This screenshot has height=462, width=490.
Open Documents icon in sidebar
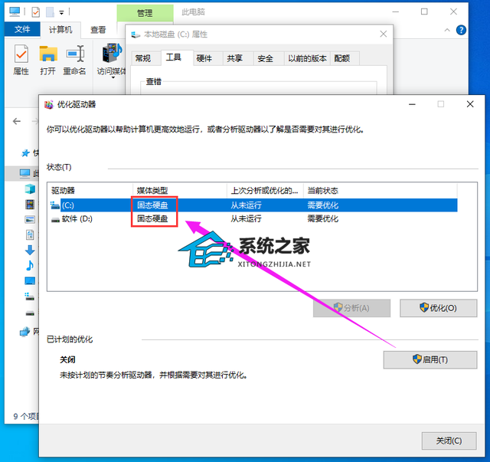click(30, 234)
